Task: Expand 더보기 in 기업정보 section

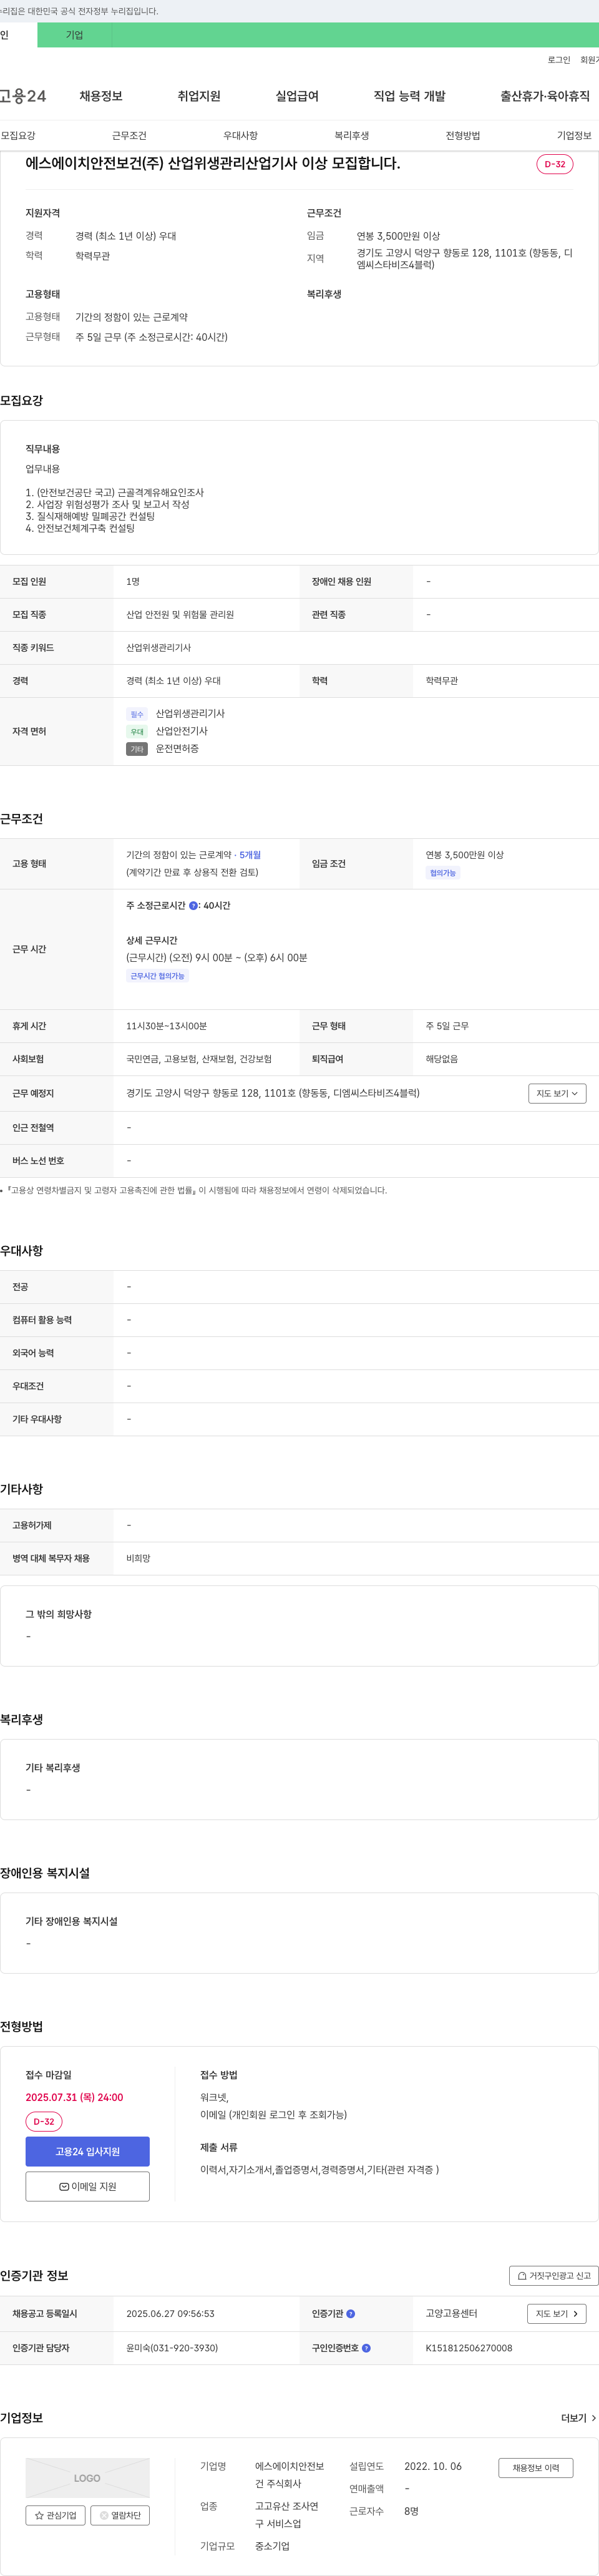Action: [x=579, y=2418]
